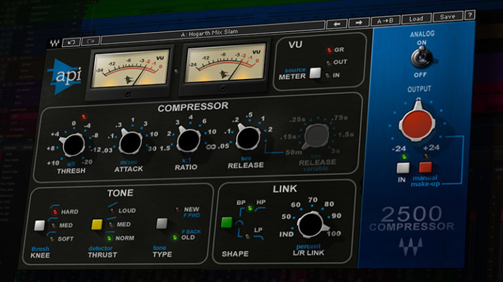Click the undo arrow in the toolbar
This screenshot has height=282, width=503.
pyautogui.click(x=71, y=42)
